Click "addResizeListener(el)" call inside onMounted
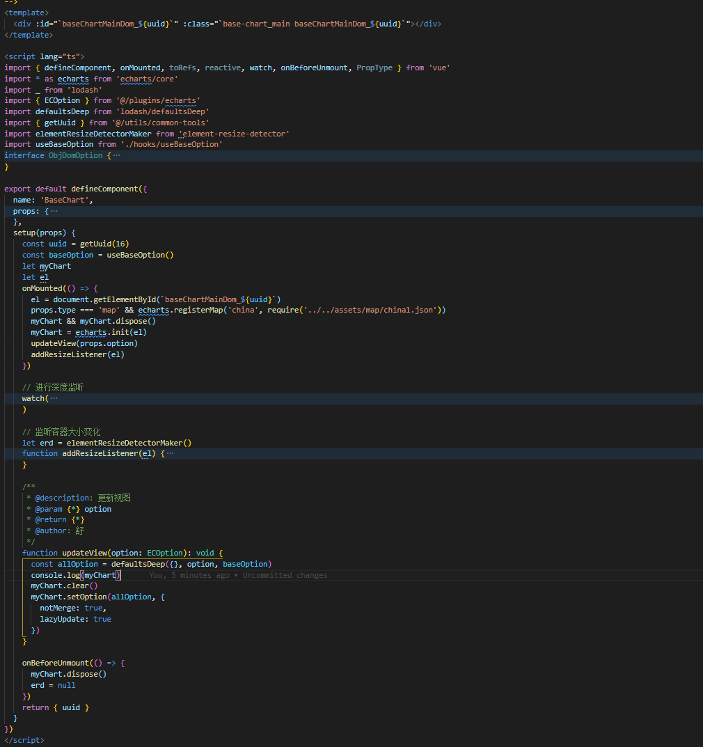703x747 pixels. coord(78,354)
